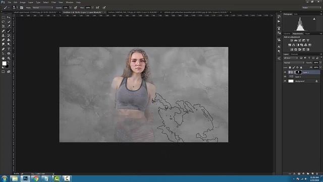Click the background color swatch
Viewport: 323px width, 182px height.
tap(7, 66)
